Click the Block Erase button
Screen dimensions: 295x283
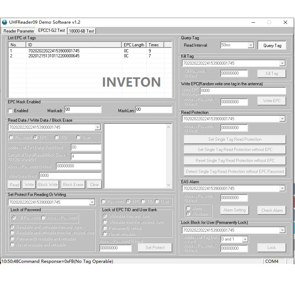point(73,185)
